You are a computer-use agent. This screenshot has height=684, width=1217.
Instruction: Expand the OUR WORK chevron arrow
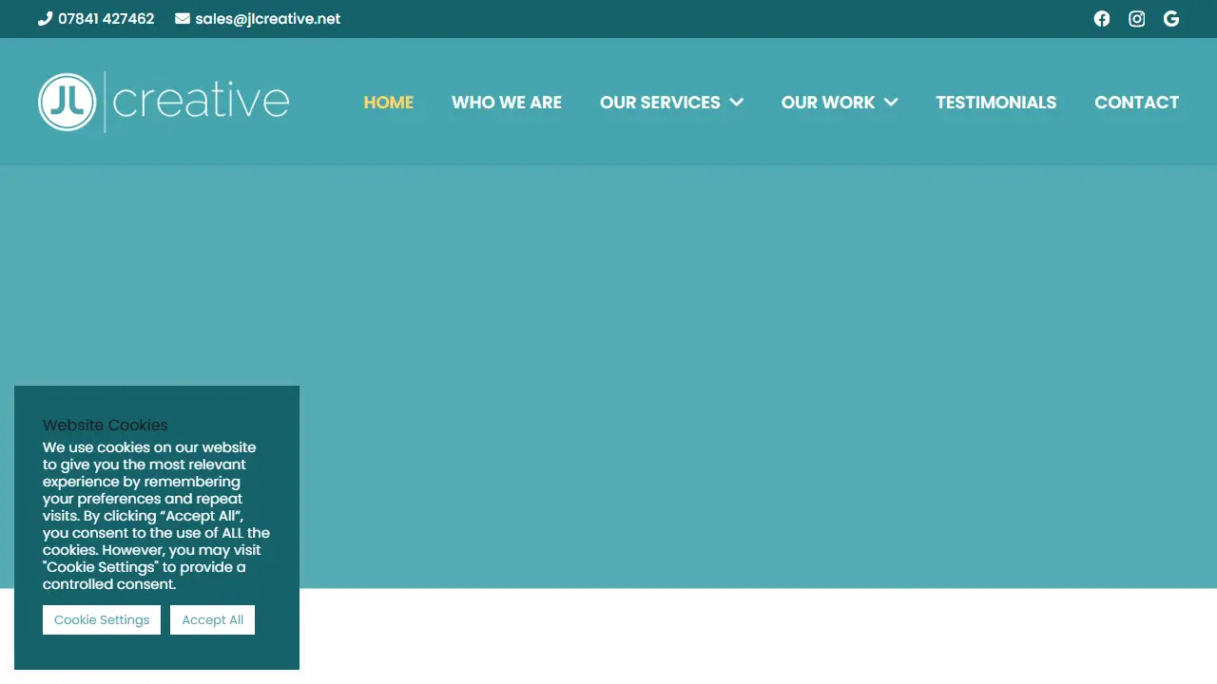tap(891, 103)
